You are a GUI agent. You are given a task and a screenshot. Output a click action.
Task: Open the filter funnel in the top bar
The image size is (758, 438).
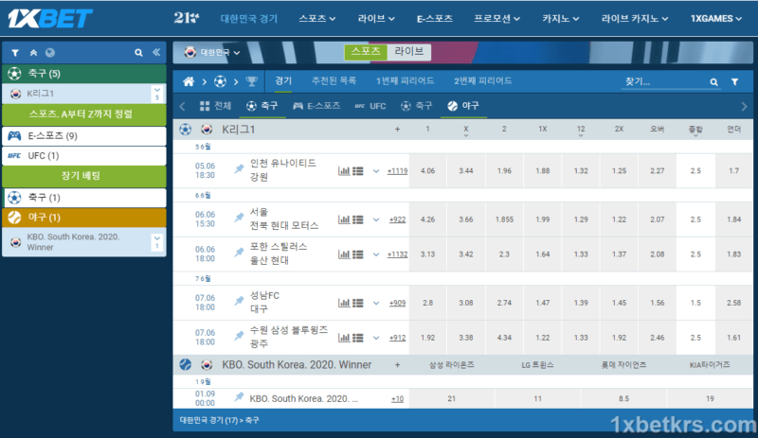click(735, 82)
